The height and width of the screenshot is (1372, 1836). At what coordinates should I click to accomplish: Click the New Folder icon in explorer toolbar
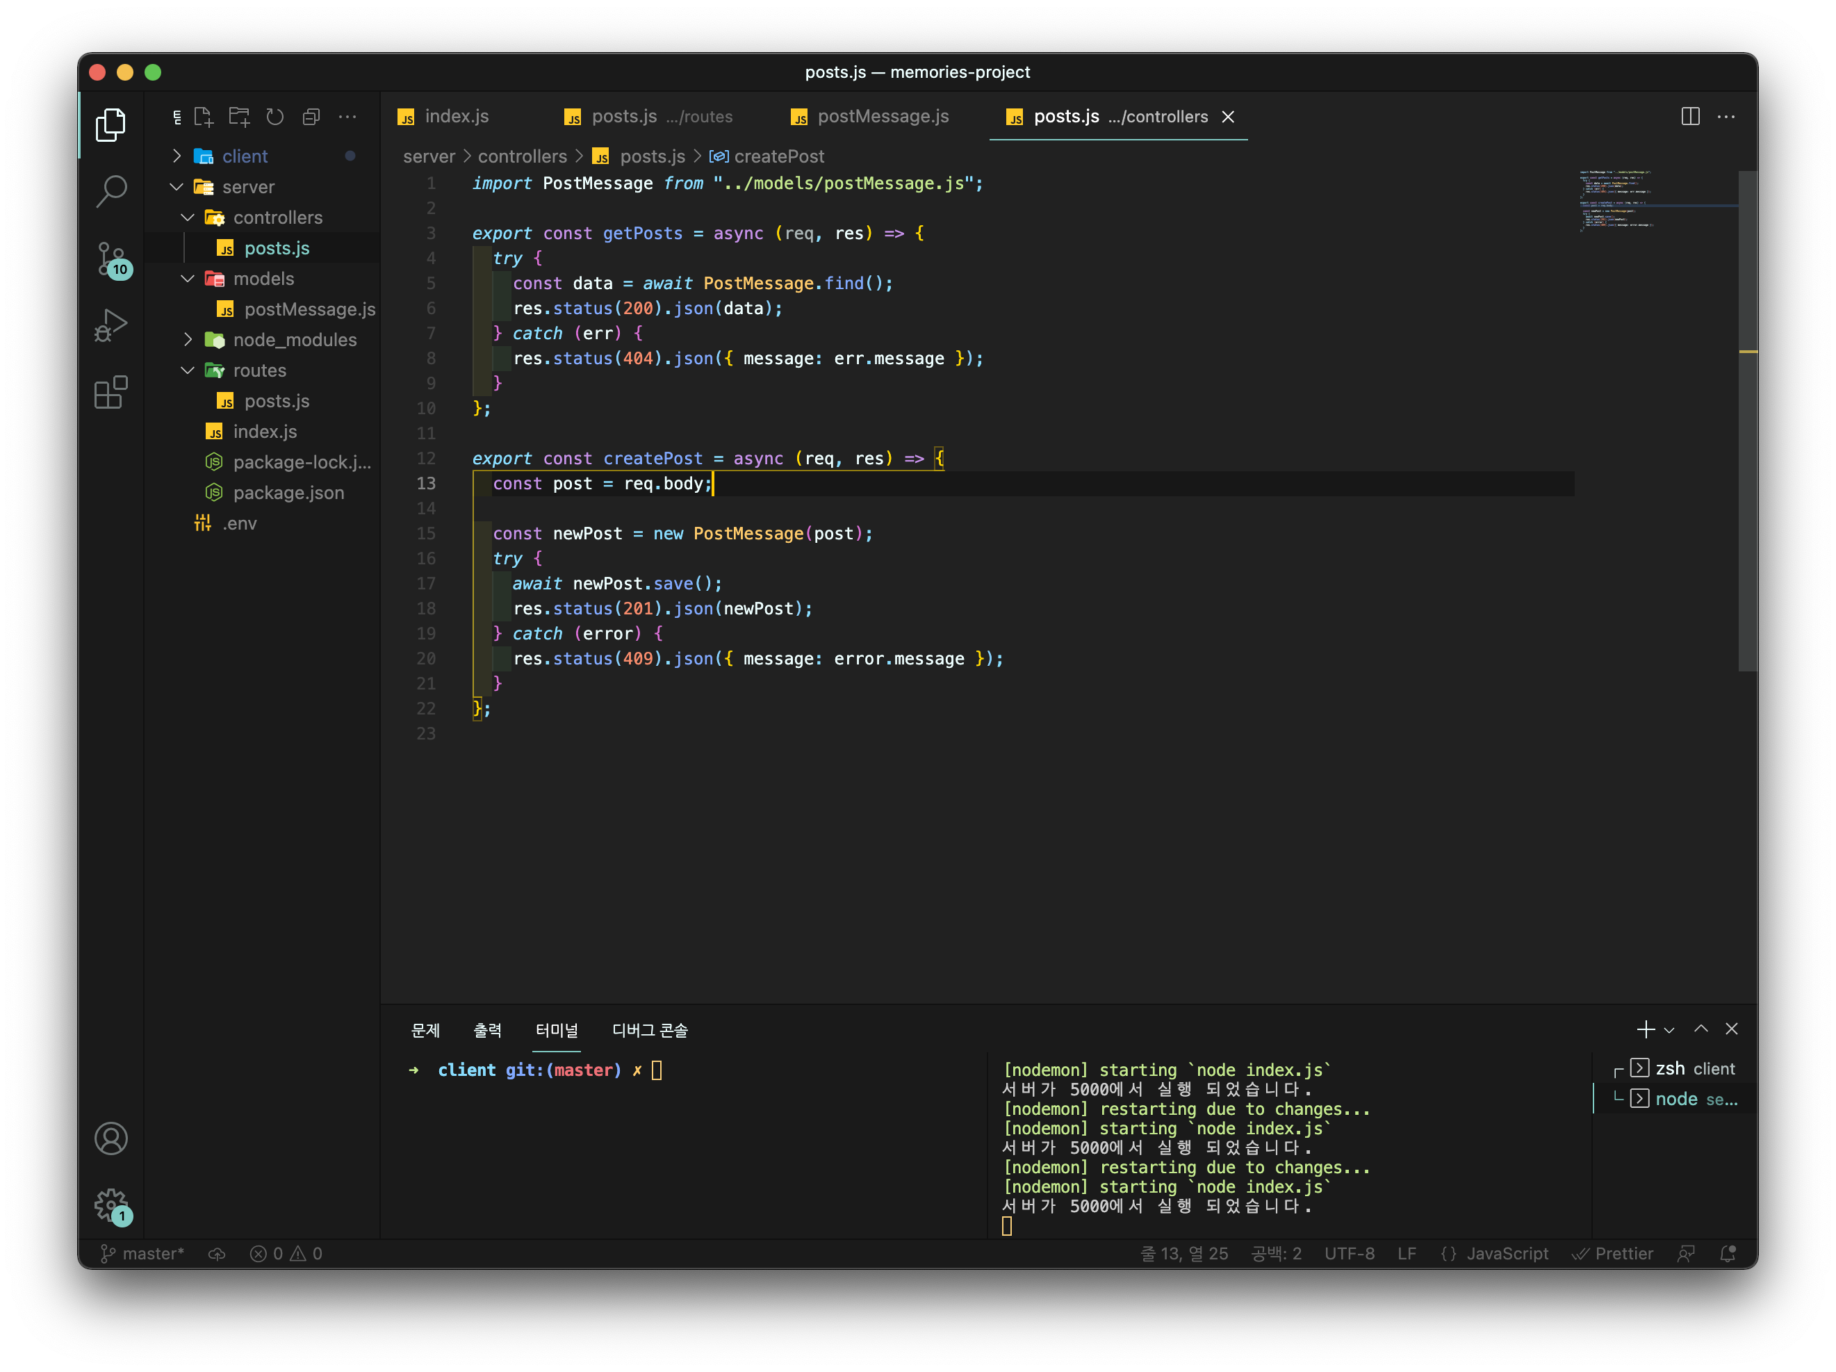pos(239,116)
